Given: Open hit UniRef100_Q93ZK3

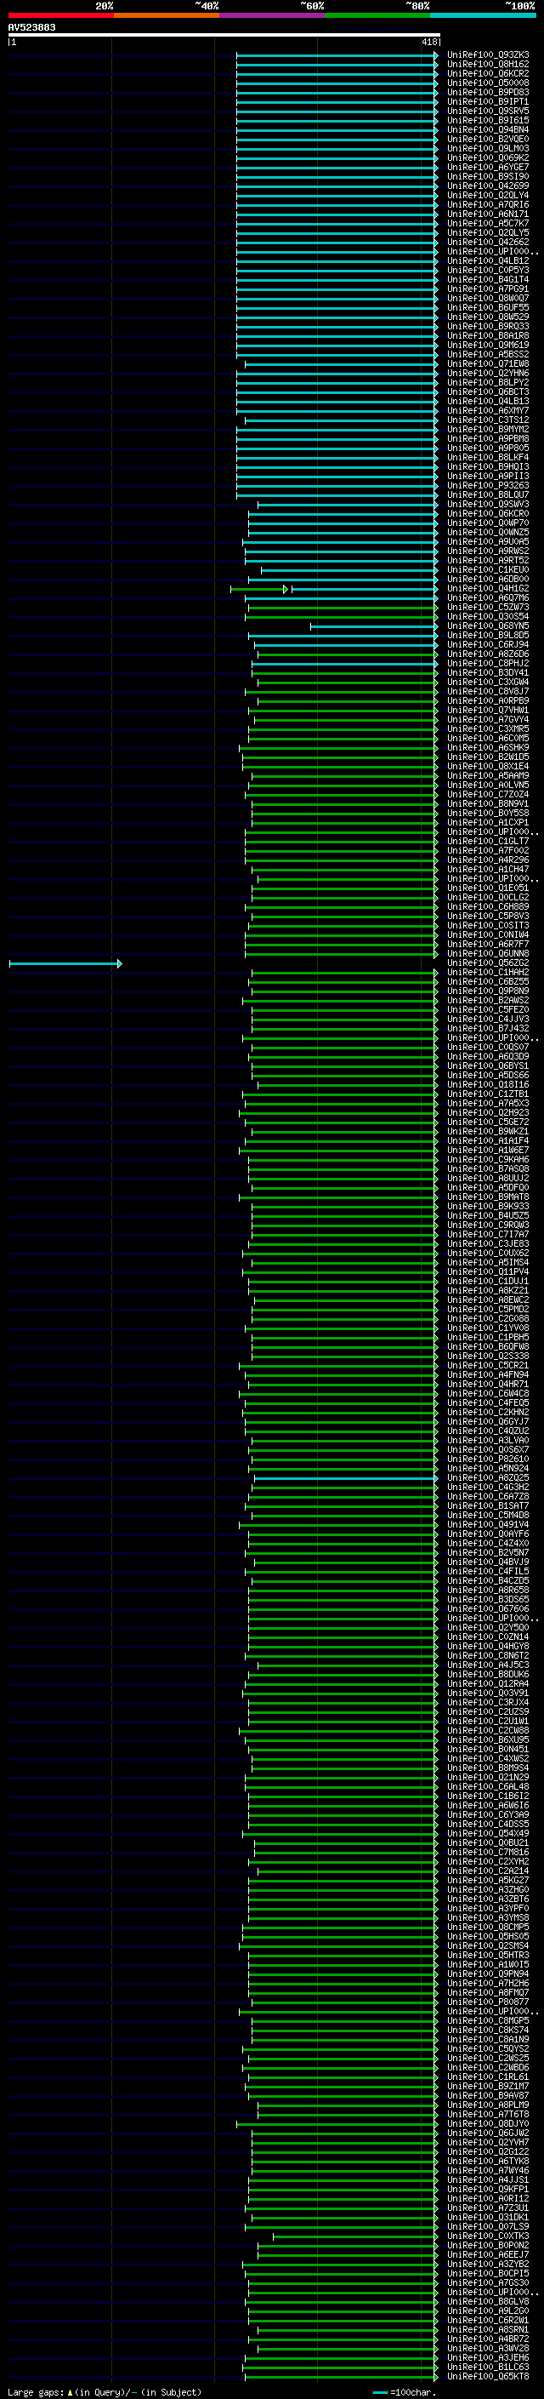Looking at the screenshot, I should pos(488,55).
